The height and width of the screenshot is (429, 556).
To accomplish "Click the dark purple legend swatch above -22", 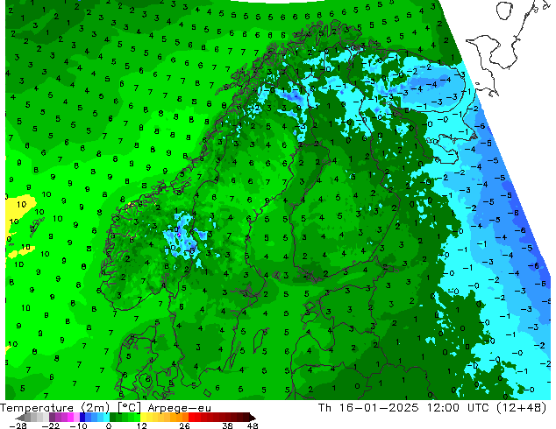I will coord(52,417).
